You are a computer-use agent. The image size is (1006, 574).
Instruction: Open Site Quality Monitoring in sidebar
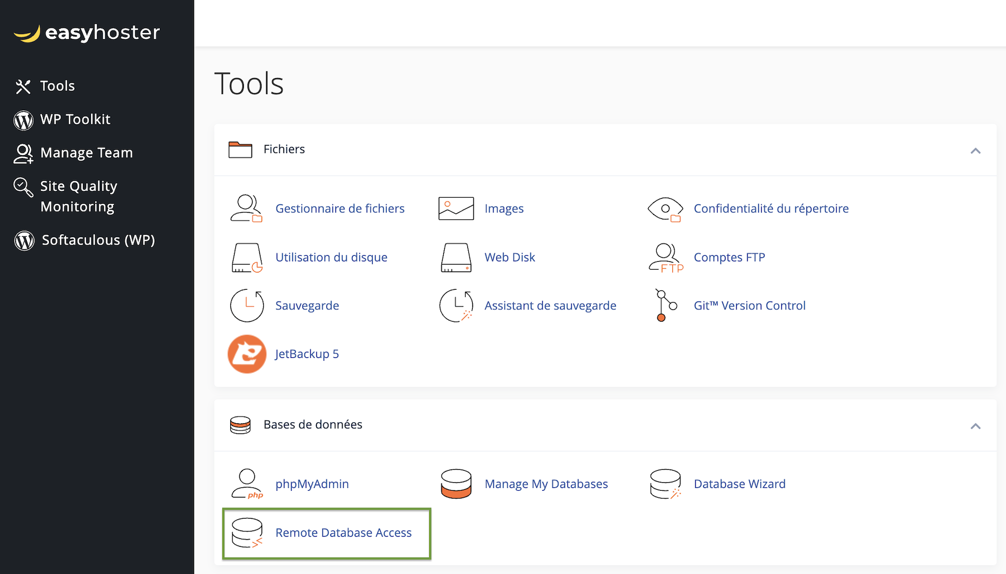78,196
